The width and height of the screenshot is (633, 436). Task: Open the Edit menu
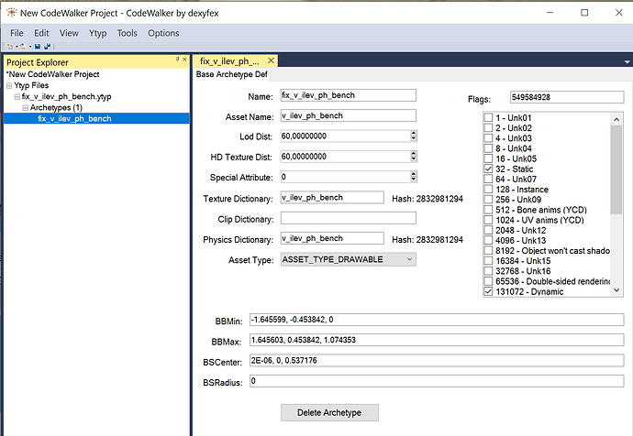(x=41, y=33)
